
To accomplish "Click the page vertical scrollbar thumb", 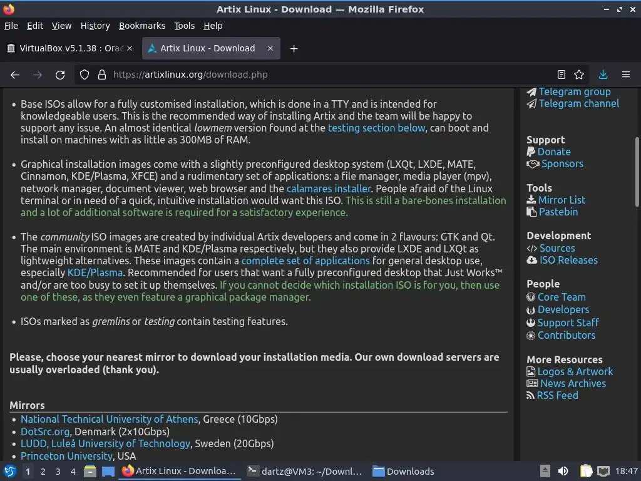I will (x=637, y=172).
